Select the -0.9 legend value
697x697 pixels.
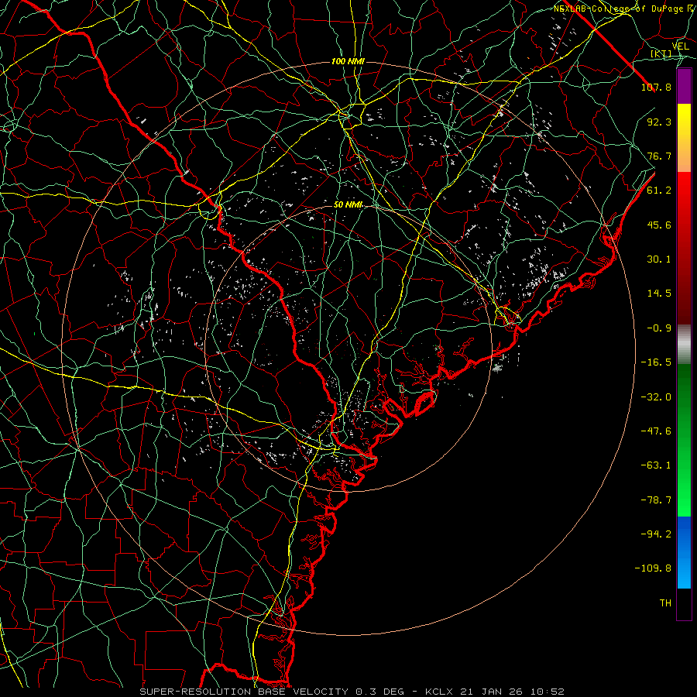point(659,328)
